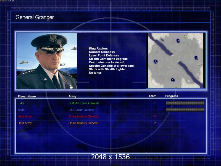
Task: Click 'USA Laser General' army entry
Action: click(81, 110)
